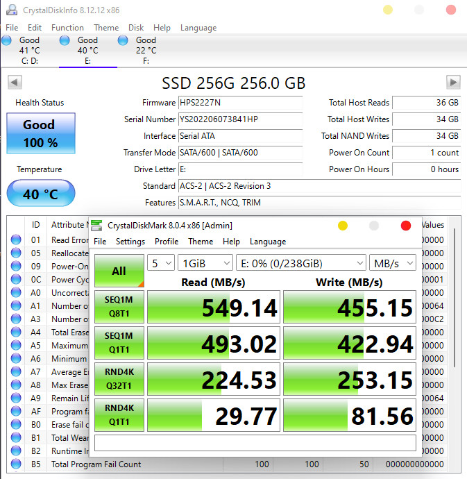Image resolution: width=467 pixels, height=479 pixels.
Task: Select the F: drive status orb
Action: click(x=123, y=40)
